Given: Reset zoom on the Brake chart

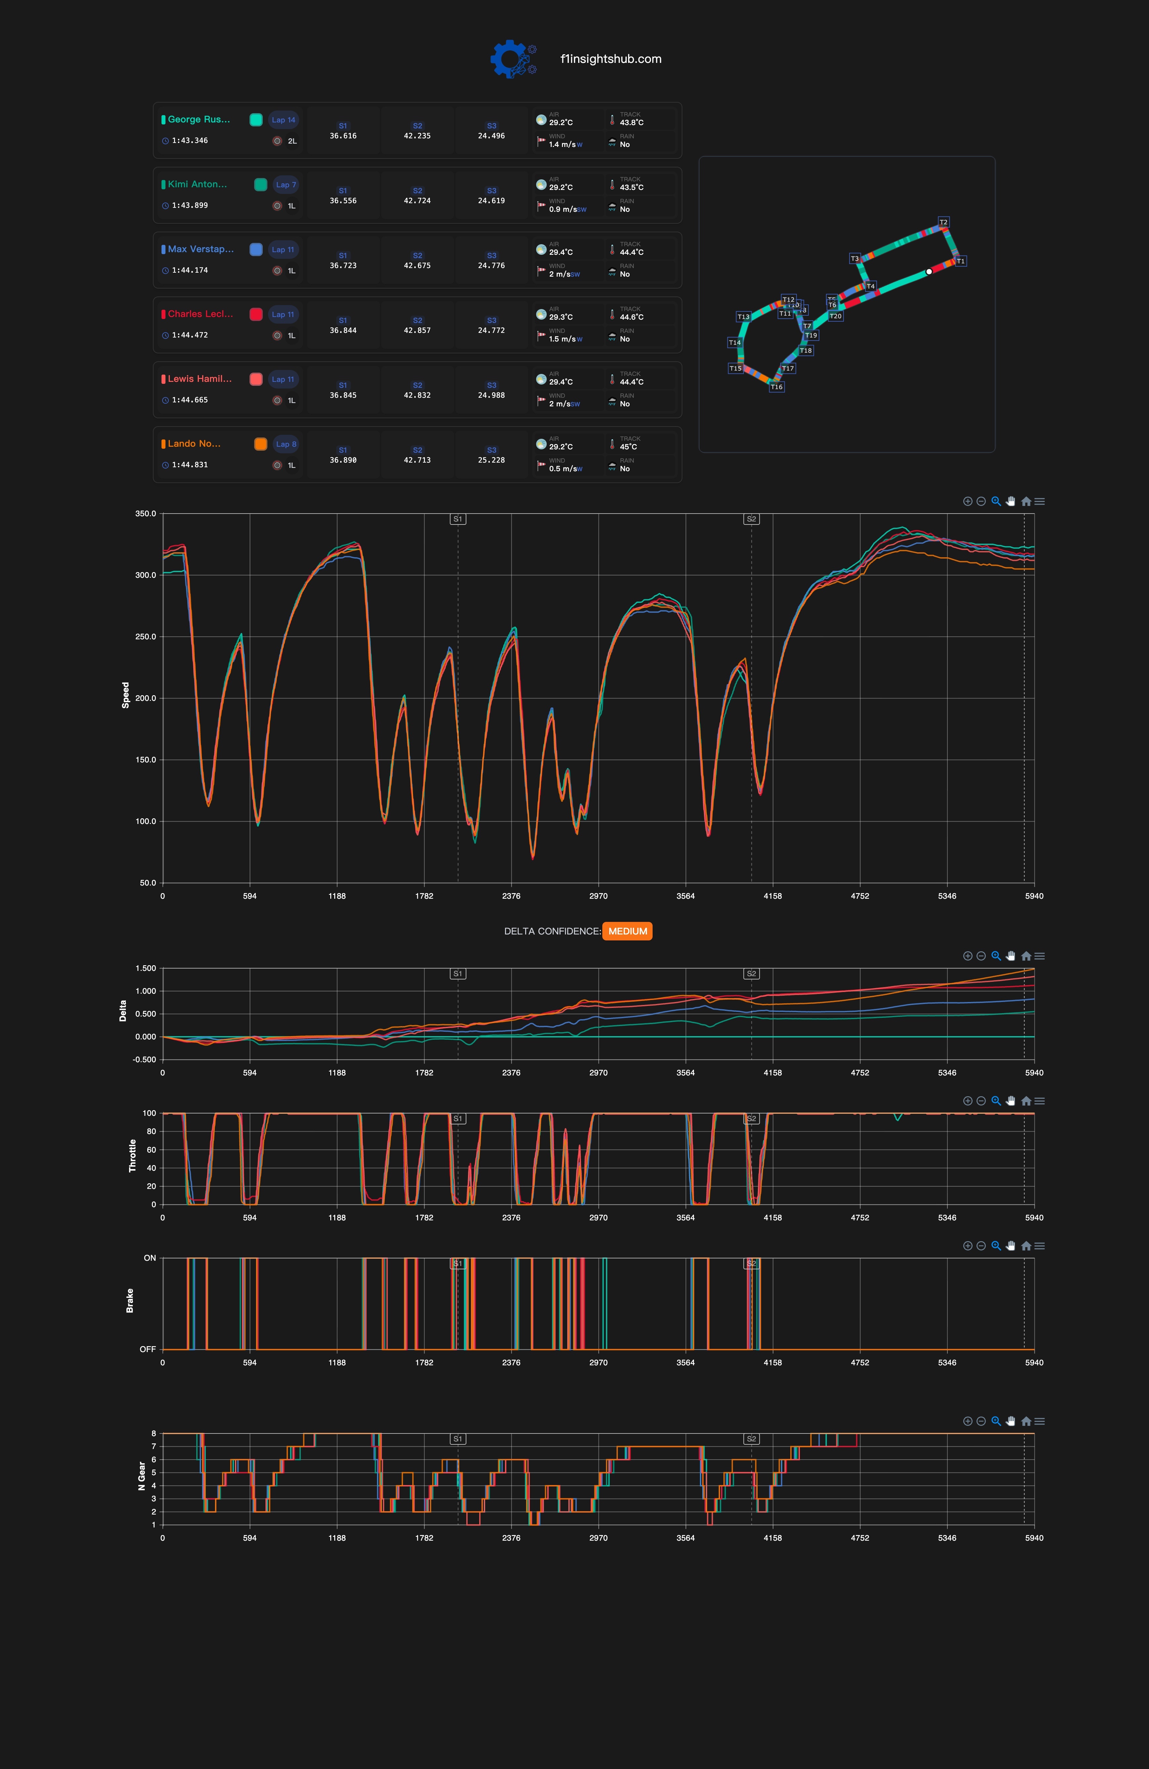Looking at the screenshot, I should (x=1026, y=1246).
